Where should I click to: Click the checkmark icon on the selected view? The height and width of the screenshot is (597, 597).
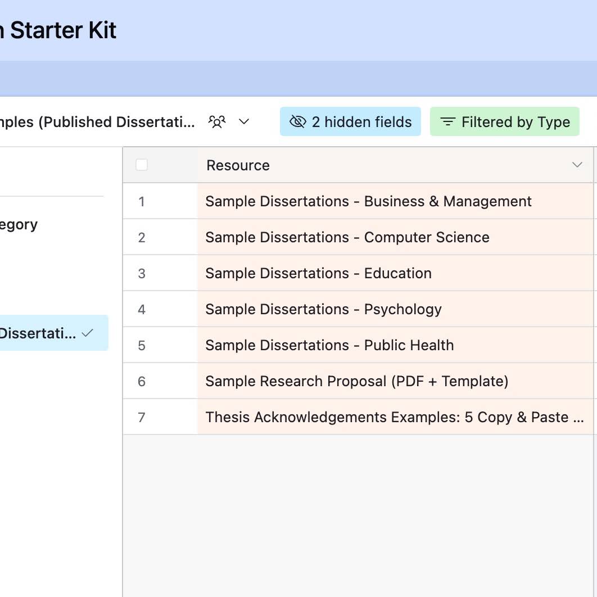coord(87,333)
